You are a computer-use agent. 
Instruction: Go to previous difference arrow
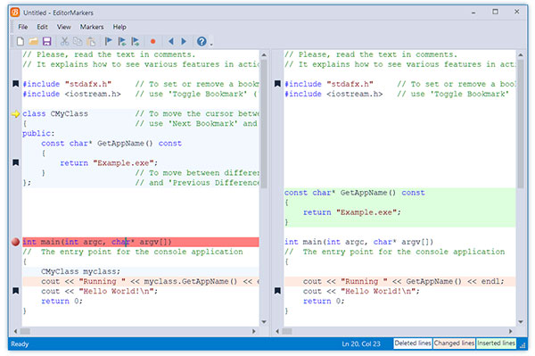coord(171,42)
